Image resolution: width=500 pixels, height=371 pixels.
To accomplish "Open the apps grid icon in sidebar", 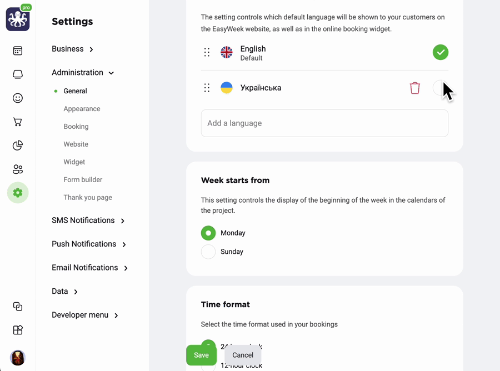I will 18,330.
